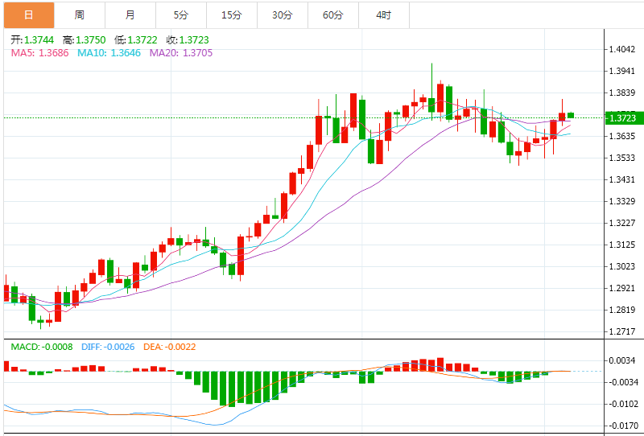Click the 1.3839 price axis label
644x436 pixels.
tap(622, 93)
